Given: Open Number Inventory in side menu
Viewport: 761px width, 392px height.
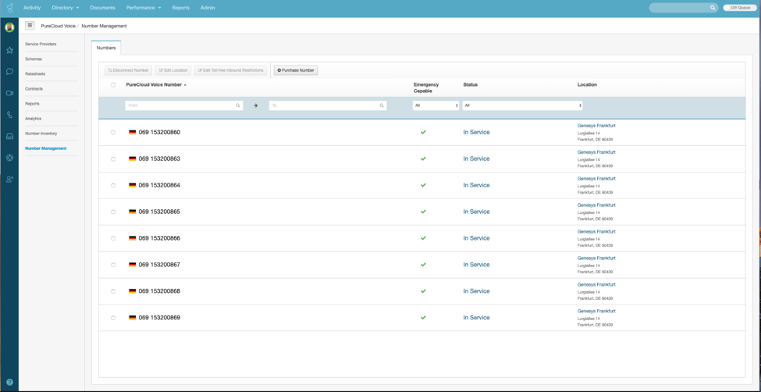Looking at the screenshot, I should pos(41,134).
